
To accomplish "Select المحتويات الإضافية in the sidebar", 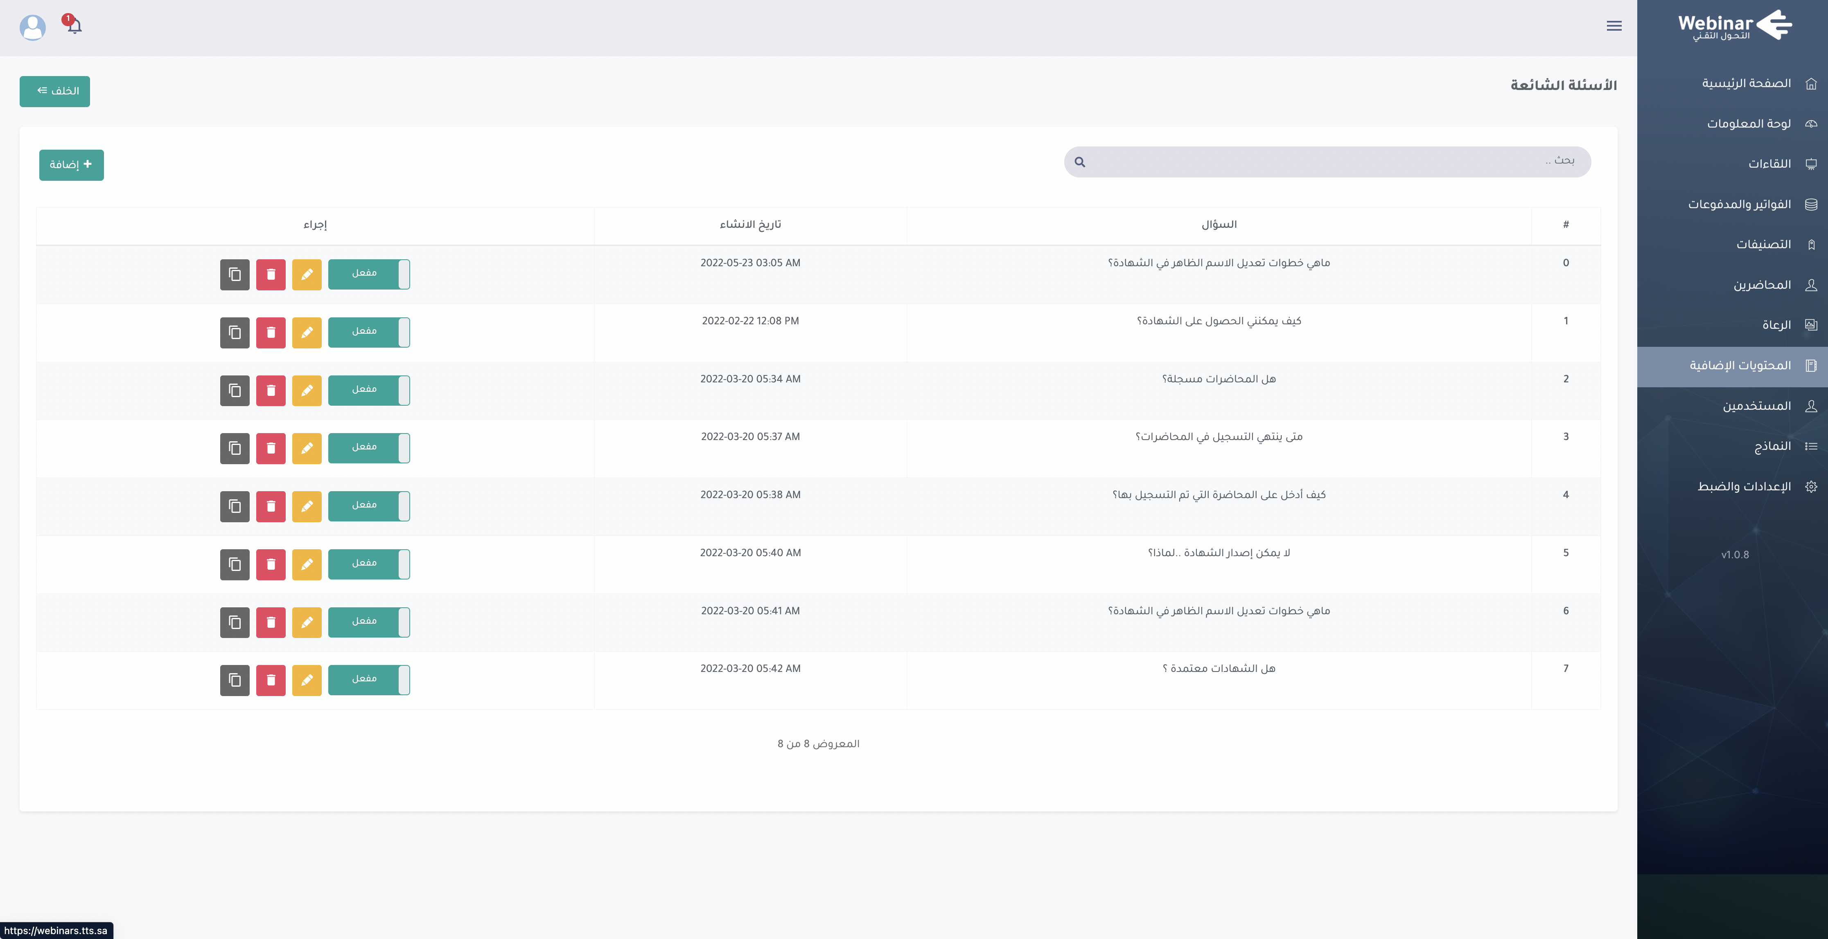I will coord(1732,366).
